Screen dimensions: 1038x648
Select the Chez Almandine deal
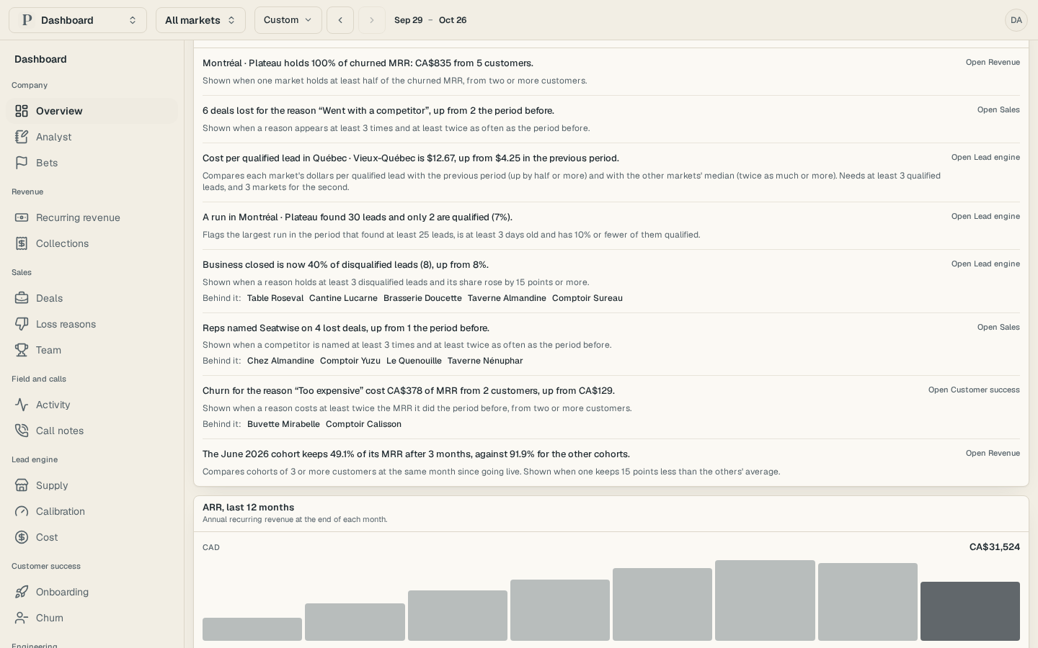point(280,361)
